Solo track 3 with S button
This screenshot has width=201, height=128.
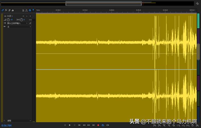click(27, 16)
